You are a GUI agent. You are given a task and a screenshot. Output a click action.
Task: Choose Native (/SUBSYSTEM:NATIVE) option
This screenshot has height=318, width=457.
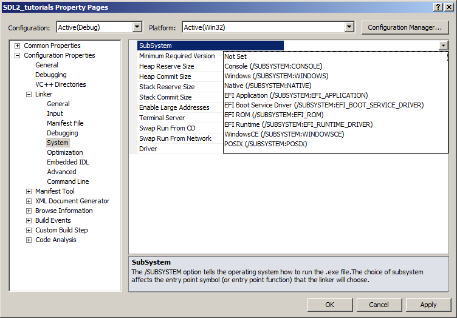click(x=335, y=86)
